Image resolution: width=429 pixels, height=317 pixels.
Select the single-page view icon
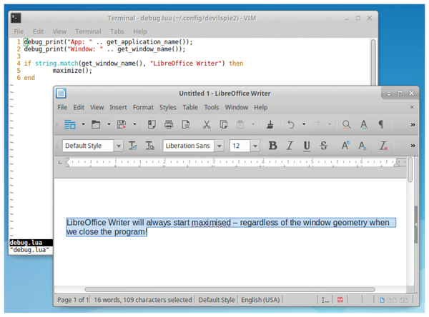[x=383, y=301]
